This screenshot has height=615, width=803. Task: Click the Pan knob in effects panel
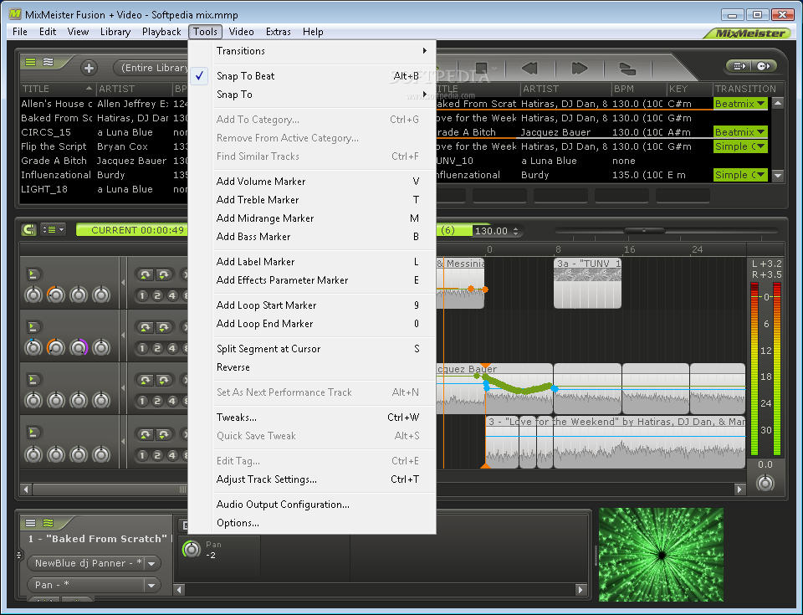[192, 550]
